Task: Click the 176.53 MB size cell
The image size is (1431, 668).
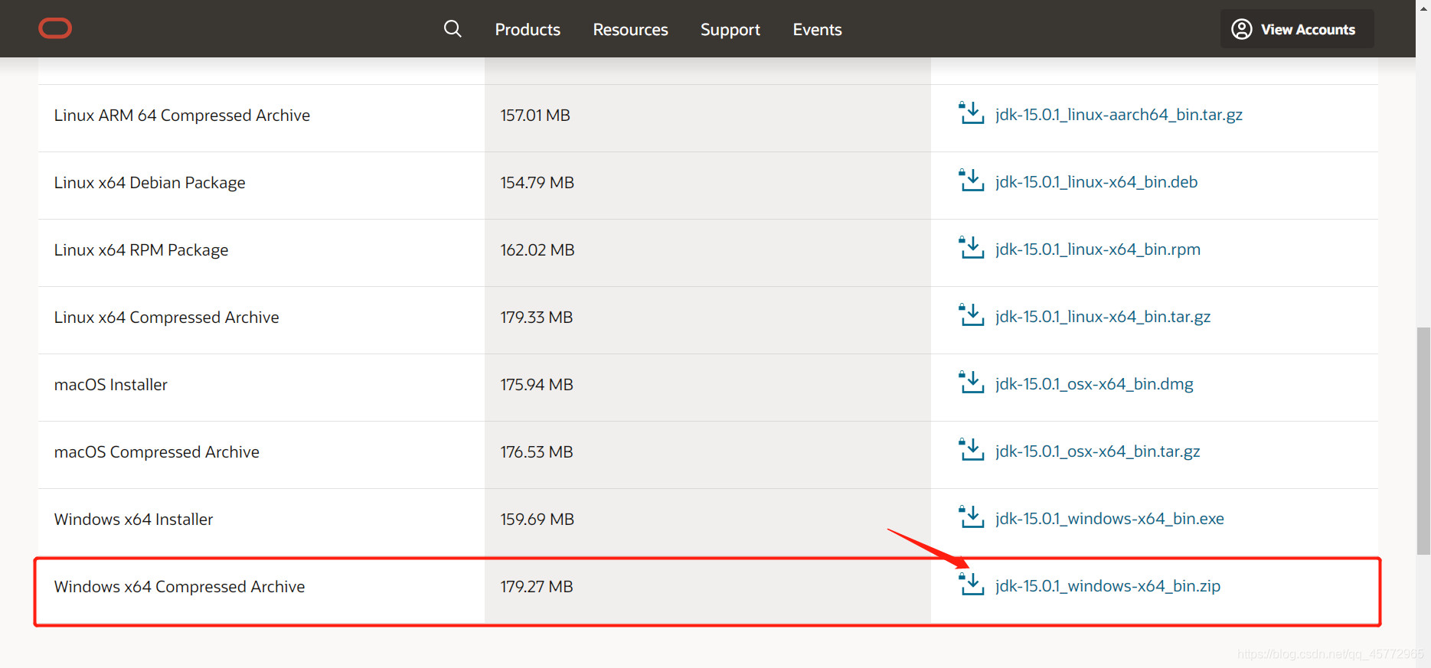Action: (x=707, y=455)
